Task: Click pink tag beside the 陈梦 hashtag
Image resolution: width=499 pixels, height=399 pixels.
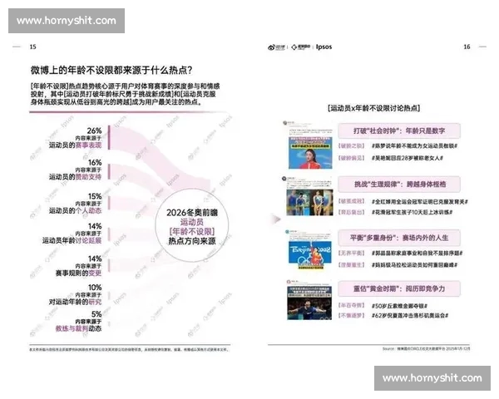Action: click(351, 145)
